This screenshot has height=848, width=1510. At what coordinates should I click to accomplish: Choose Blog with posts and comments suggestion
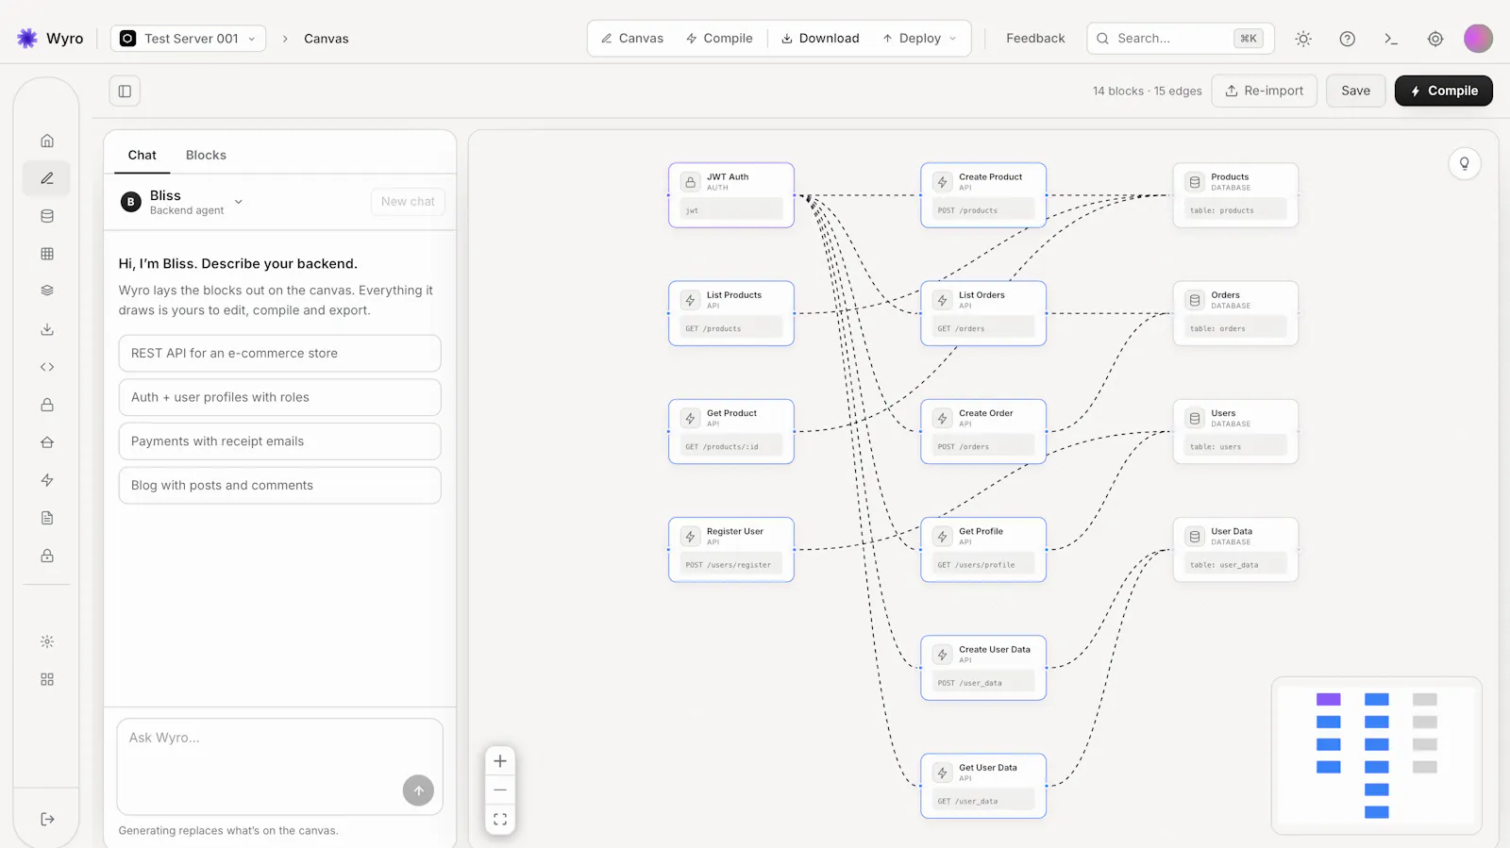tap(279, 486)
